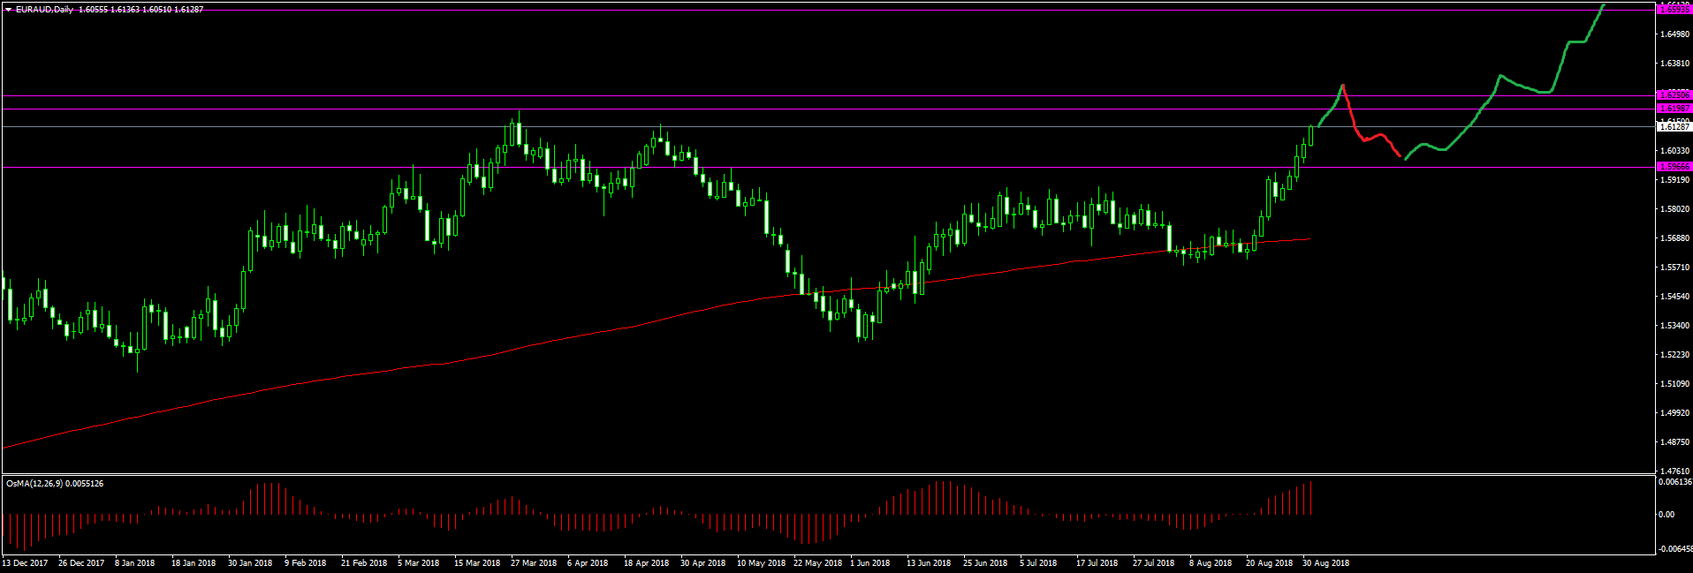The width and height of the screenshot is (1693, 573).
Task: Click the 26 Dec 2017 date label
Action: tap(81, 563)
